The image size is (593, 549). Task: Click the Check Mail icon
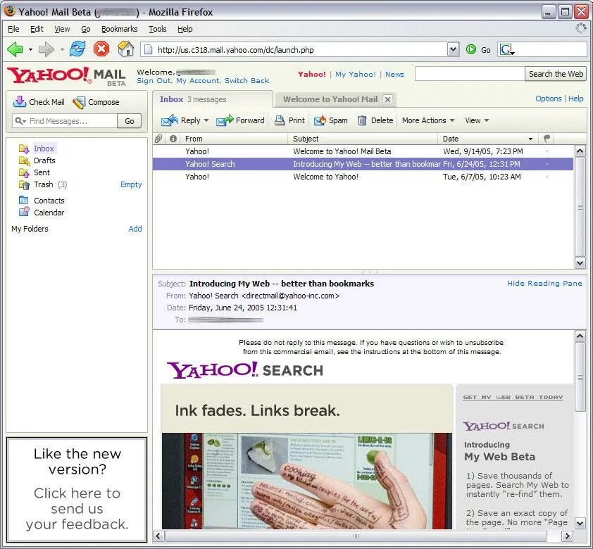(x=19, y=101)
